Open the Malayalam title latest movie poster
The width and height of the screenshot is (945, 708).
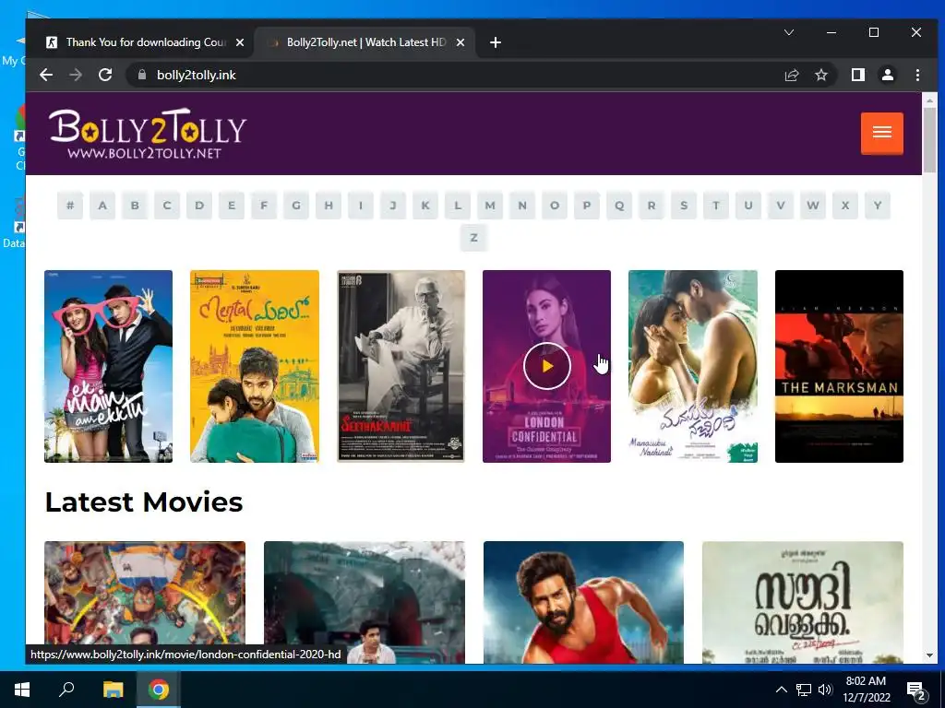tap(803, 602)
